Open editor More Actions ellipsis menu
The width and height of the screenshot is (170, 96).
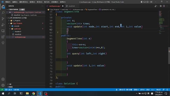pyautogui.click(x=167, y=6)
